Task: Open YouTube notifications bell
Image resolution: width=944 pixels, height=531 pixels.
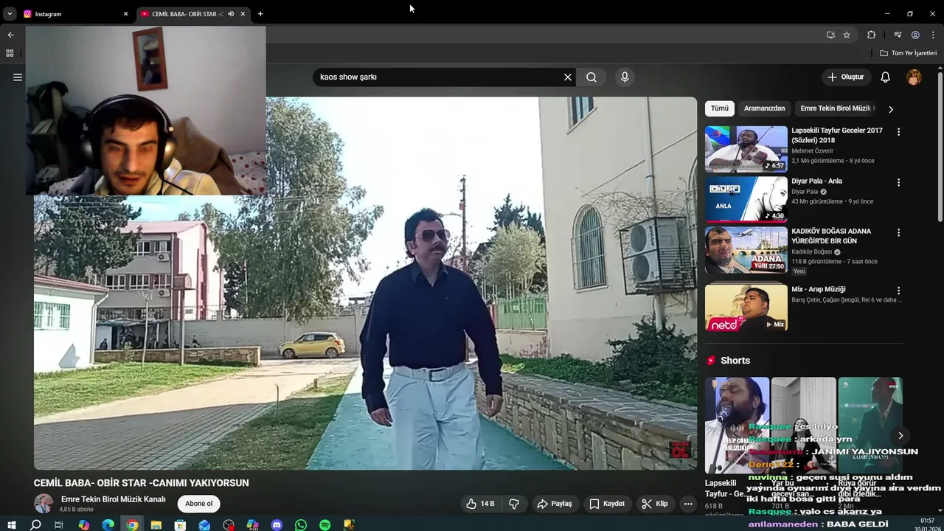Action: pos(886,77)
